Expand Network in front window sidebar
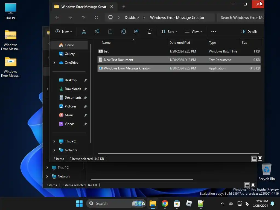Viewport: 280px width, 210px height. coord(54,150)
